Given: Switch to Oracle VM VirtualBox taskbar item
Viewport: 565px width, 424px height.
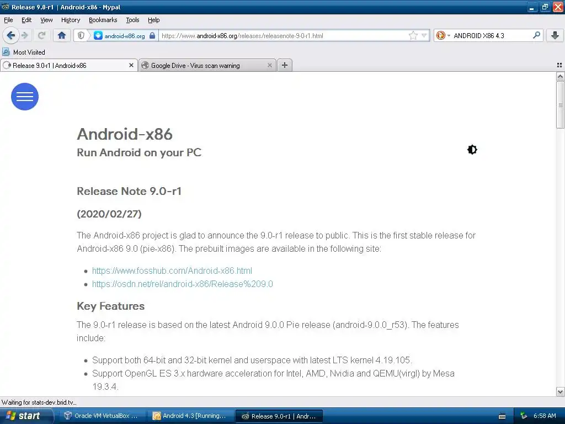Looking at the screenshot, I should (x=102, y=416).
